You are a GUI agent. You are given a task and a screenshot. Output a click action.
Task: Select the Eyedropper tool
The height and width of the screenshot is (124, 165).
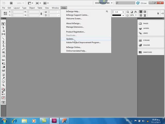[3, 78]
